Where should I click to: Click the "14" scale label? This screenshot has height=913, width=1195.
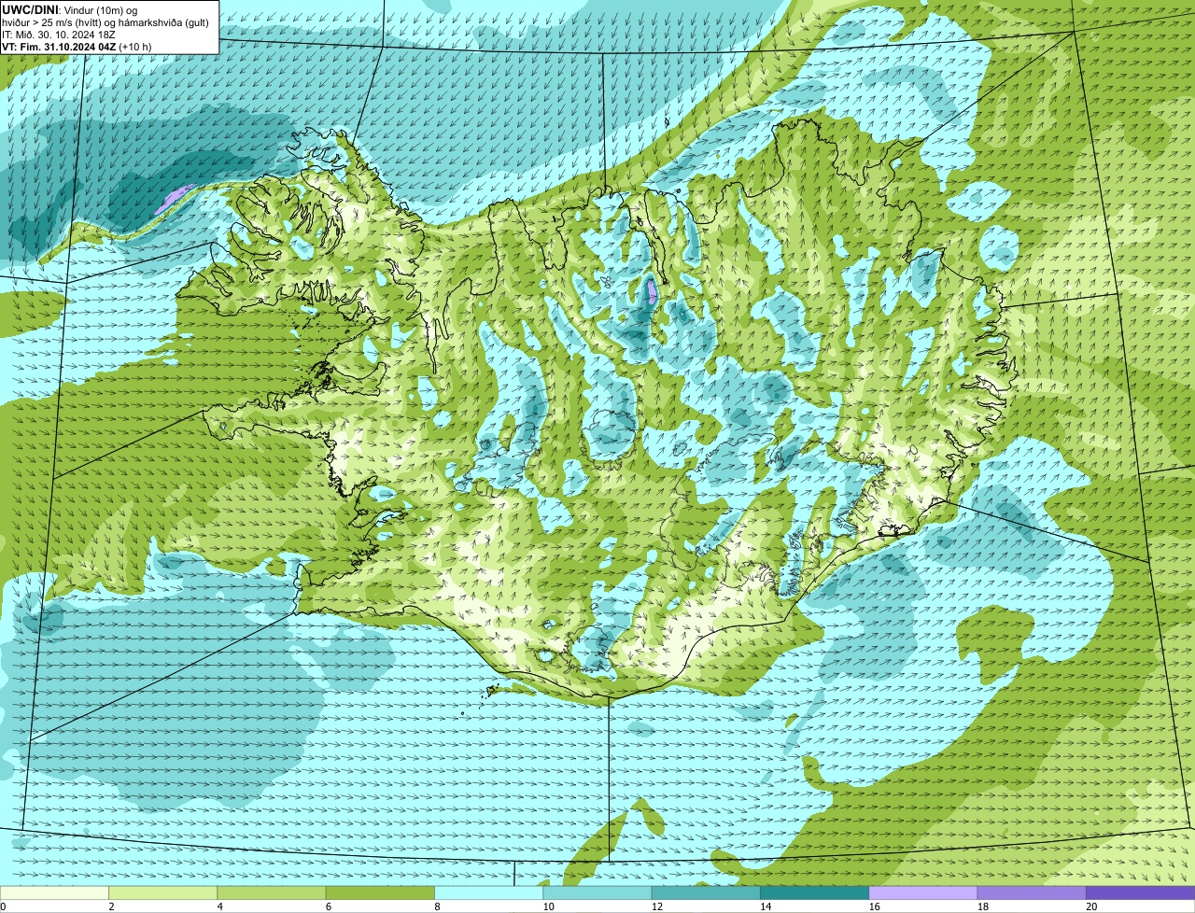click(766, 906)
